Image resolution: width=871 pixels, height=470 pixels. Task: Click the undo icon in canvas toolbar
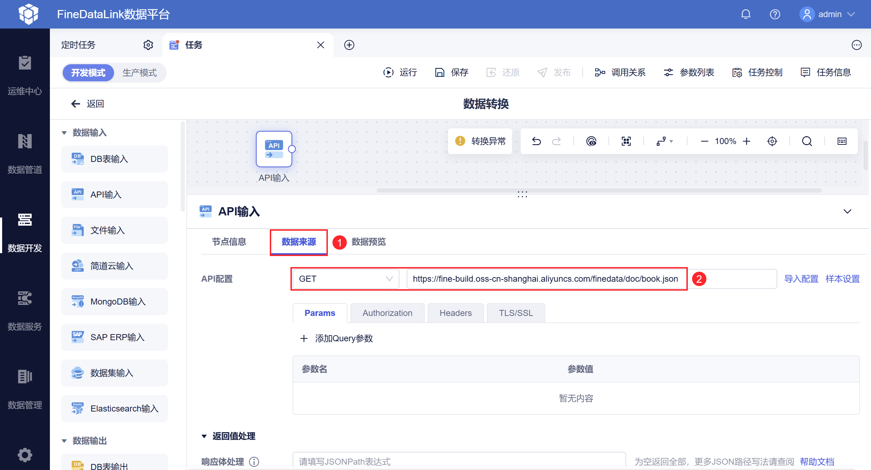[536, 142]
